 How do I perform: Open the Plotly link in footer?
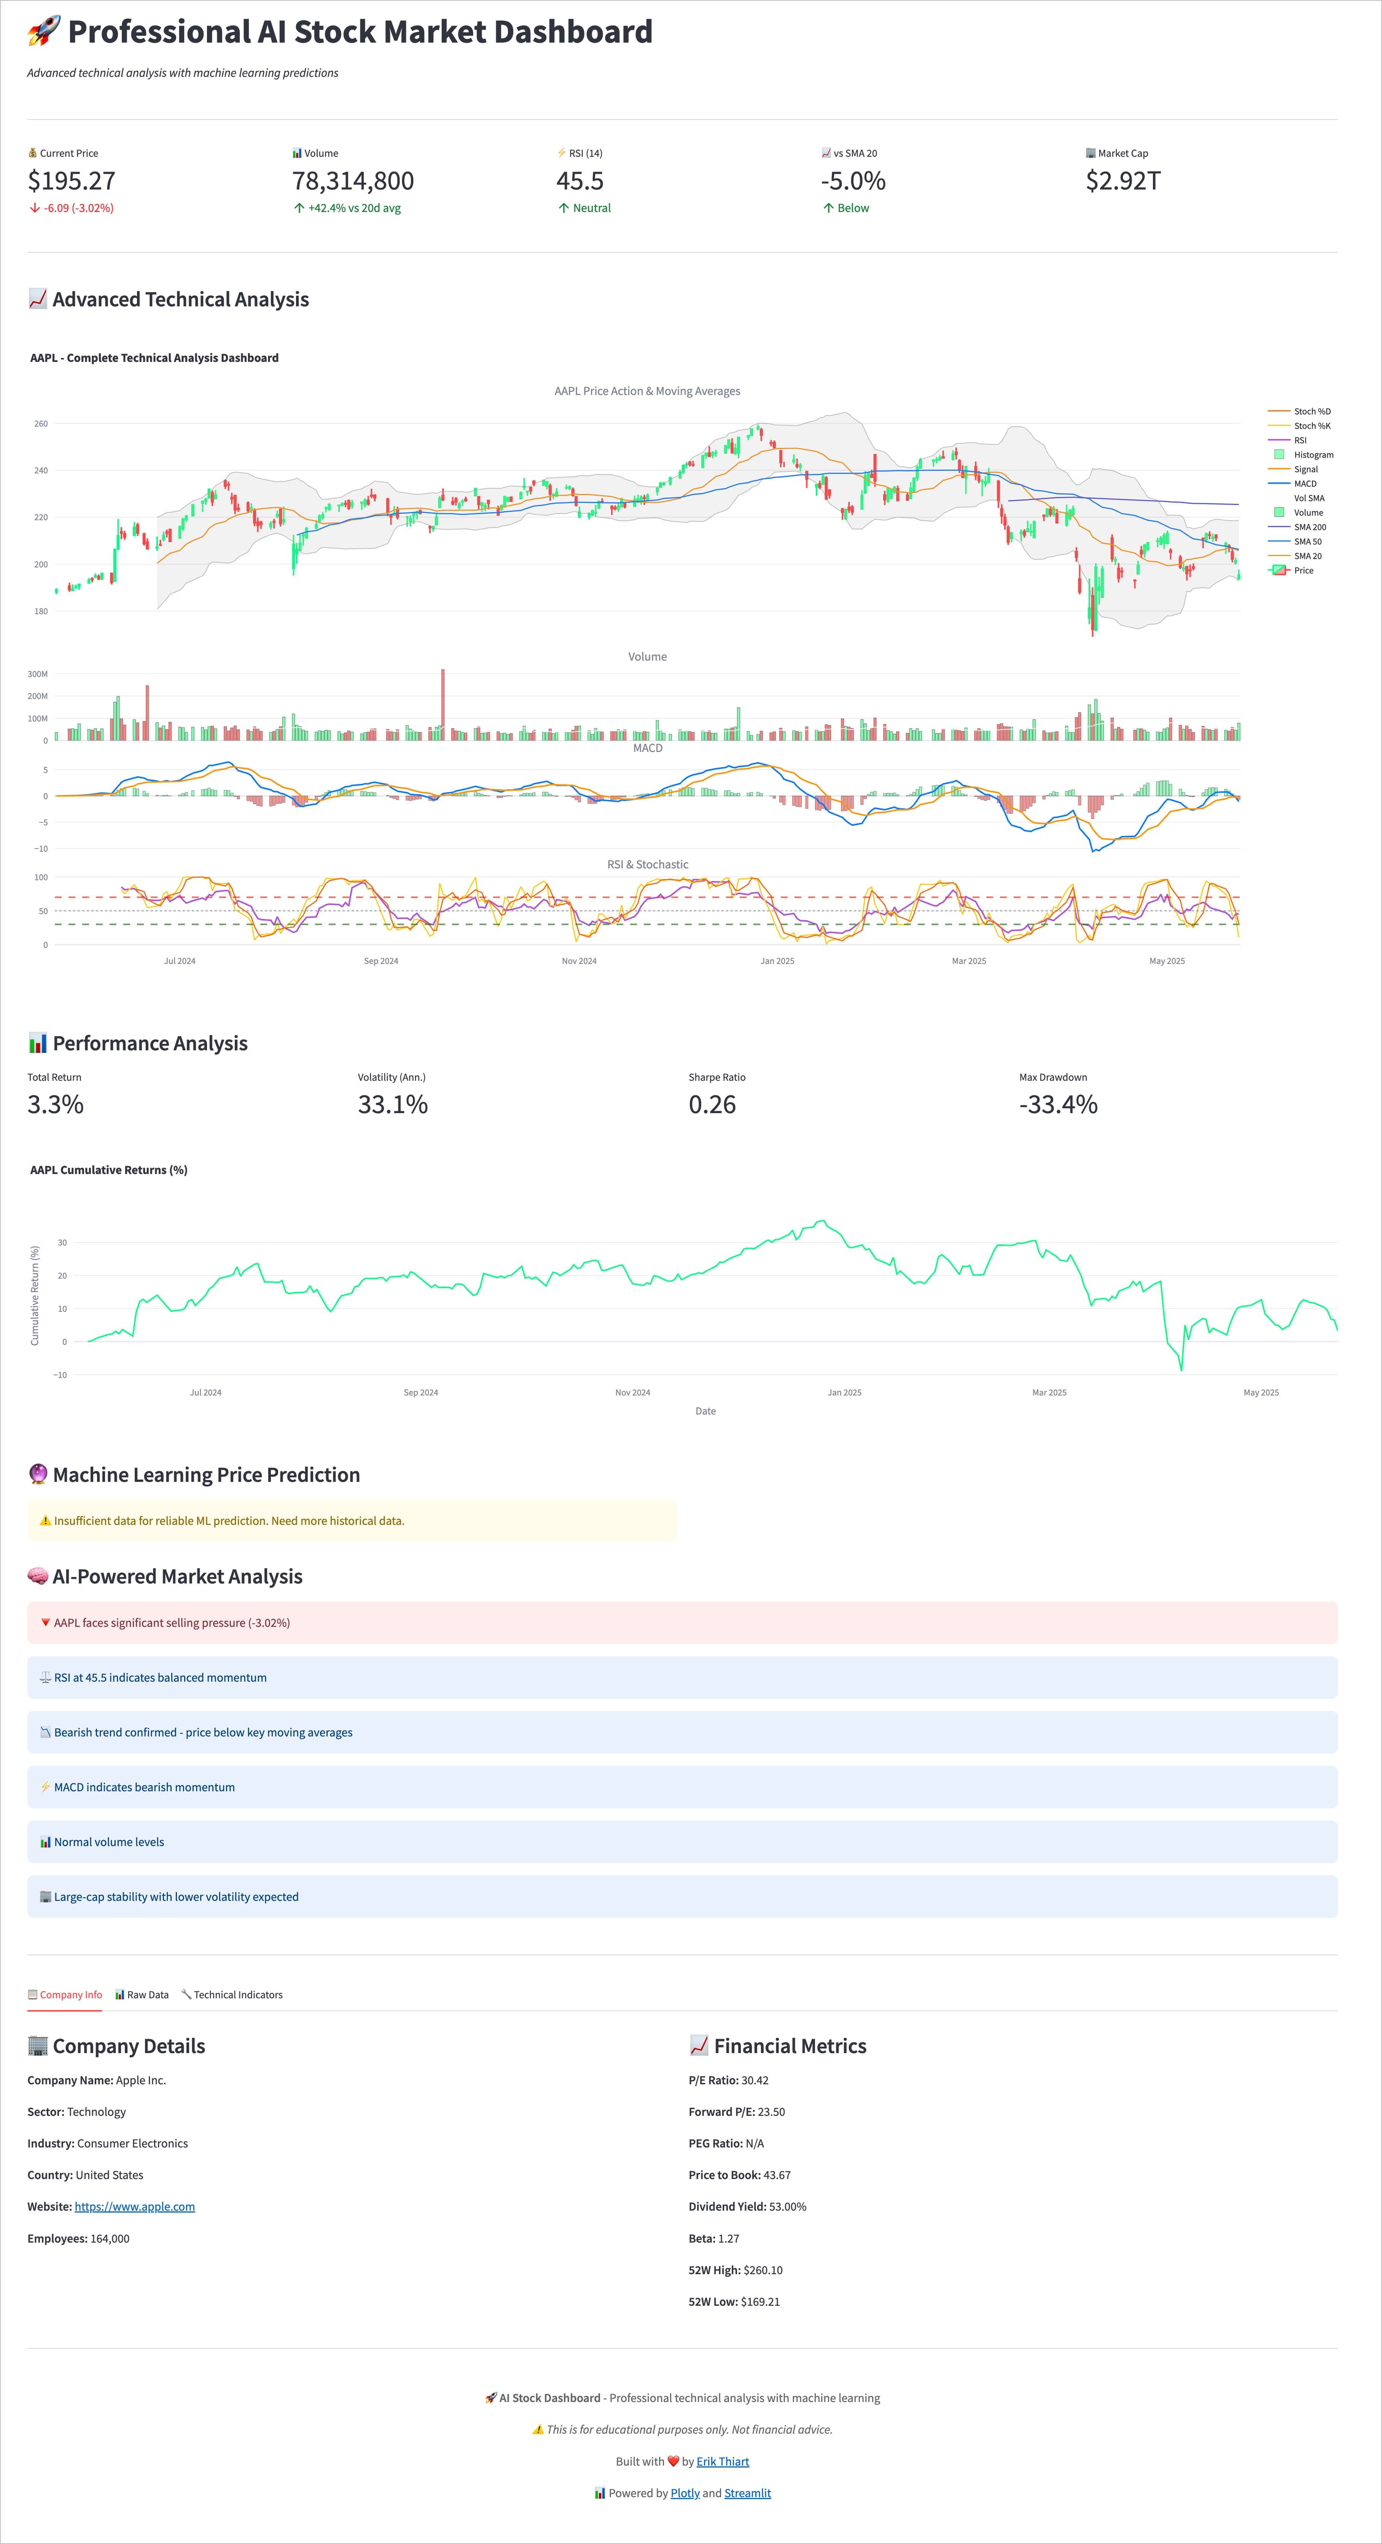(685, 2493)
